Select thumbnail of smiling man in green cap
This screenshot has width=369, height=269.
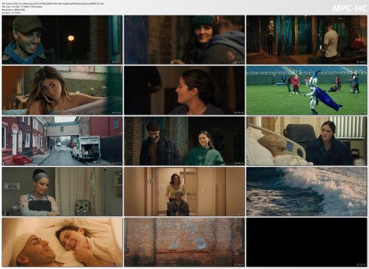(62, 40)
